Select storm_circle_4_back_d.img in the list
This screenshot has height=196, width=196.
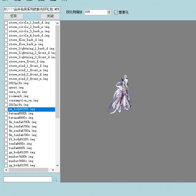coord(29,36)
